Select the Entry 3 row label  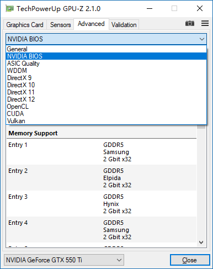pos(18,197)
